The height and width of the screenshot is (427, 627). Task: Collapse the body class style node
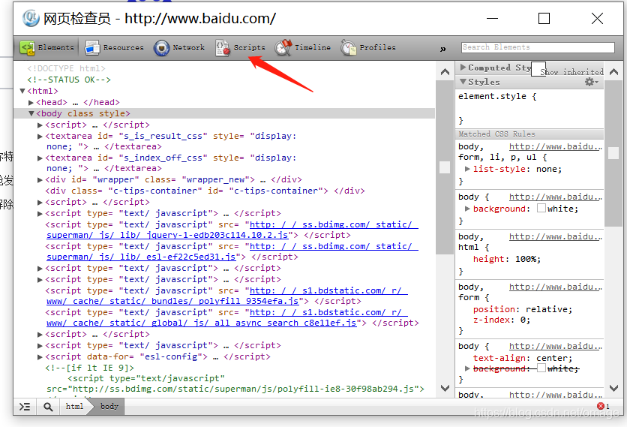point(31,113)
